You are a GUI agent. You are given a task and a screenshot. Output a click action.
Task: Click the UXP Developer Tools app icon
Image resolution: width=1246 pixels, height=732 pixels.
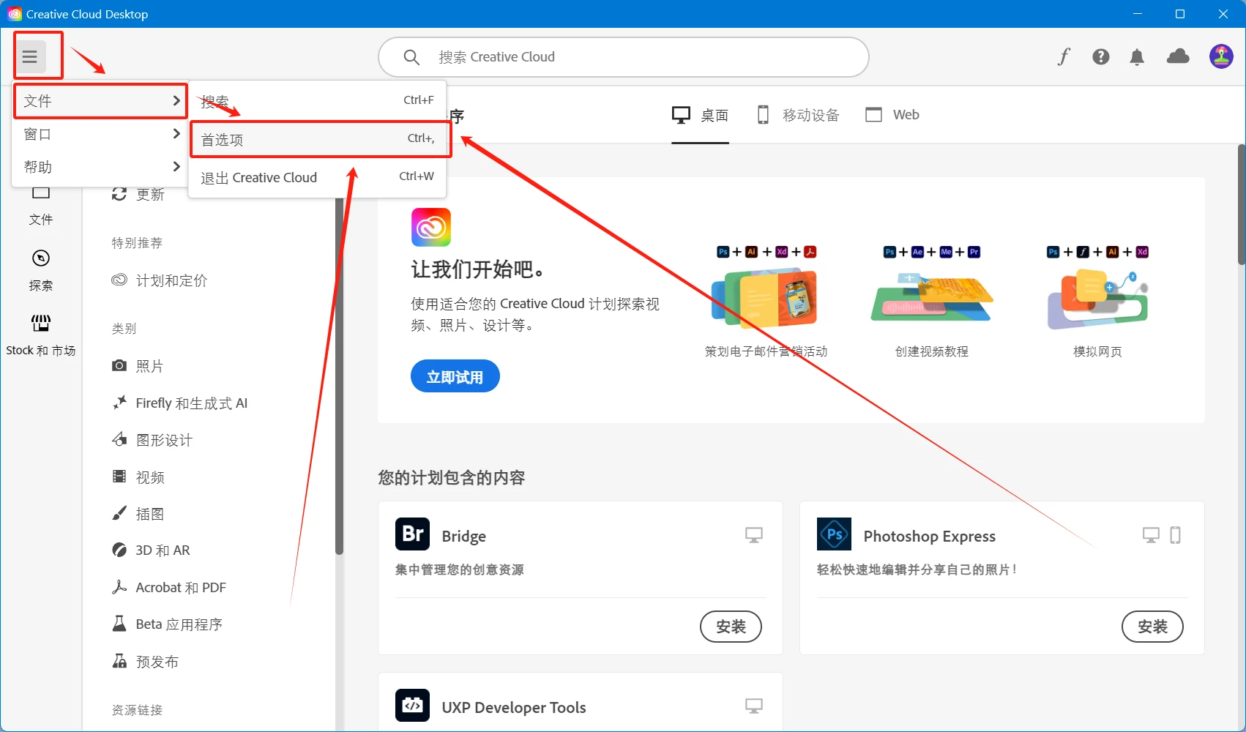(x=412, y=705)
